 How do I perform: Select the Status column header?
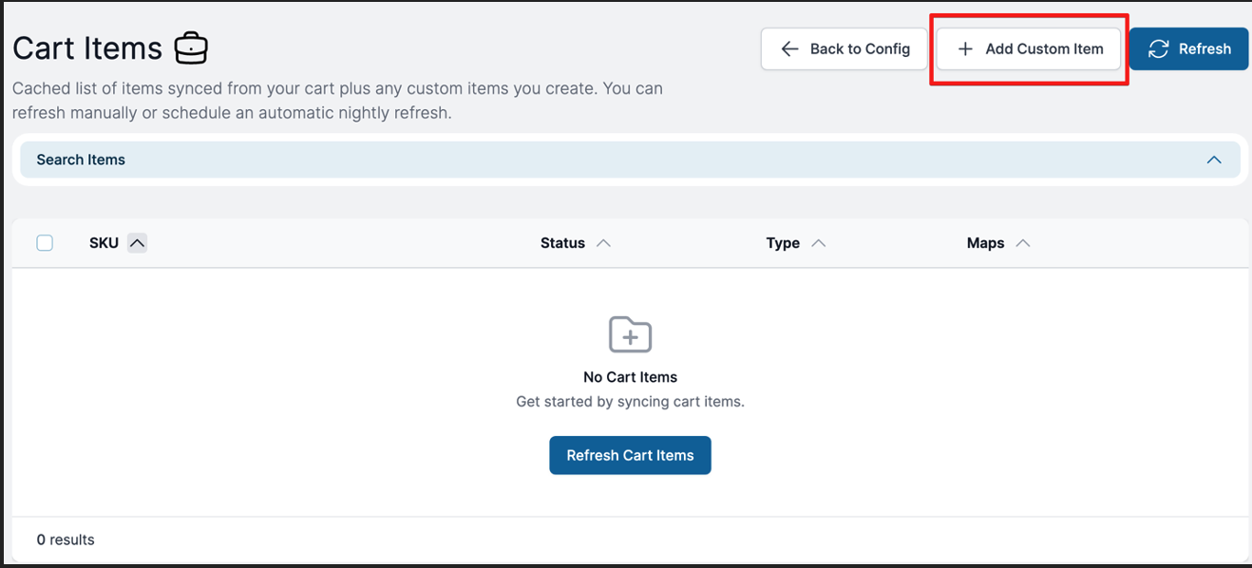562,243
